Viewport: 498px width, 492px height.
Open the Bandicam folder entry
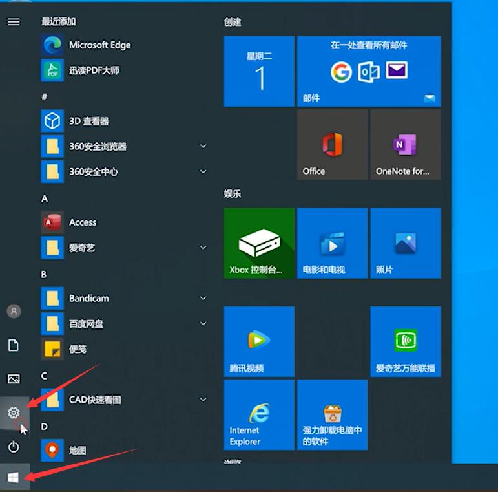click(124, 299)
